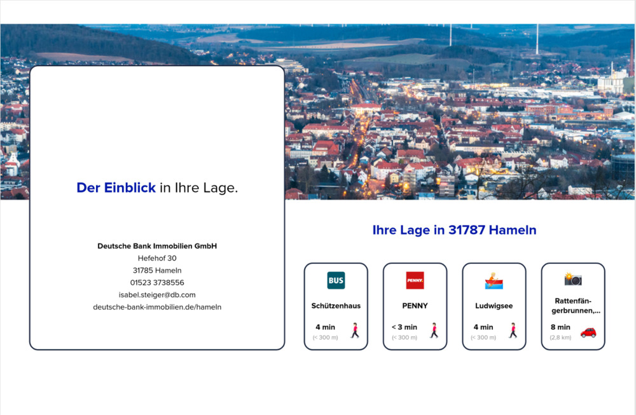Image resolution: width=636 pixels, height=415 pixels.
Task: Click the Deutsche Bank Immobilien GmbH company name
Action: coord(157,246)
